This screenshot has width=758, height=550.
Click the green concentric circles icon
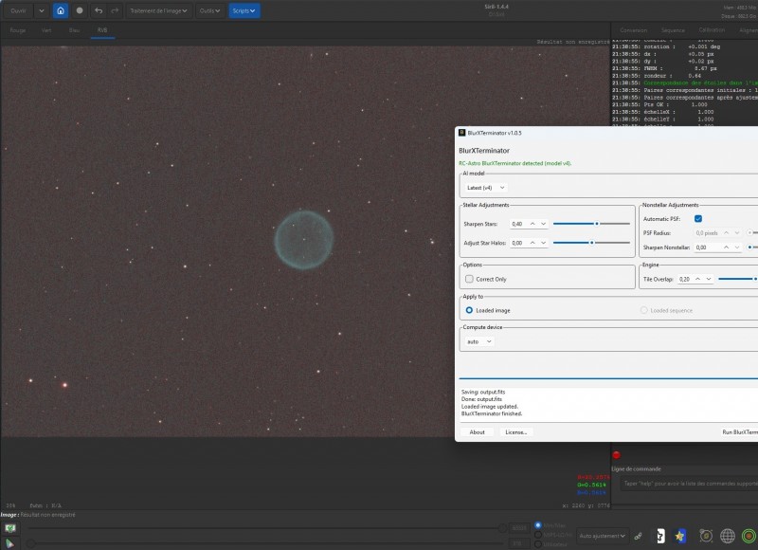(749, 536)
